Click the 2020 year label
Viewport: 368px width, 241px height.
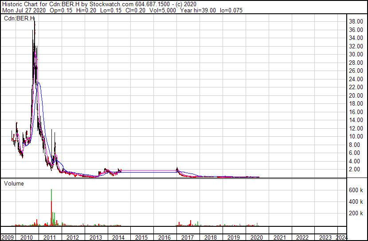coord(257,237)
